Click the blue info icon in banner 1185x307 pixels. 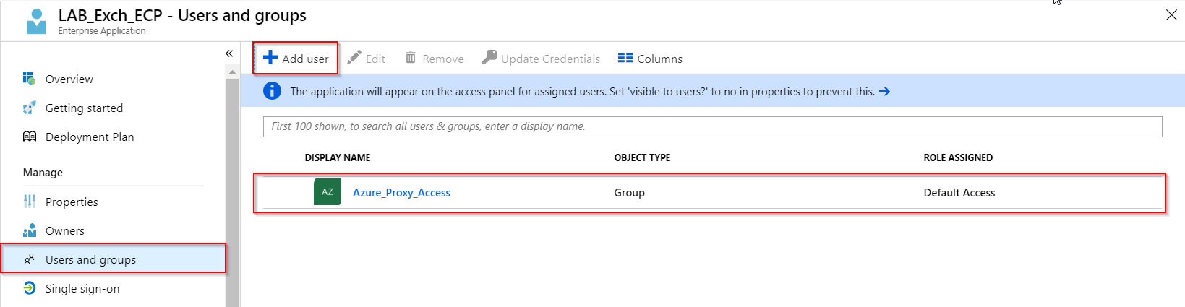(272, 91)
